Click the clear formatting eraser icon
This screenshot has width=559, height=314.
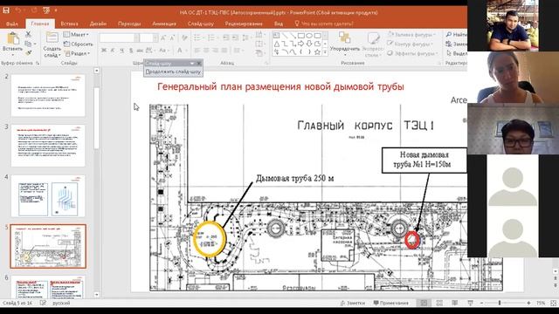tap(184, 38)
